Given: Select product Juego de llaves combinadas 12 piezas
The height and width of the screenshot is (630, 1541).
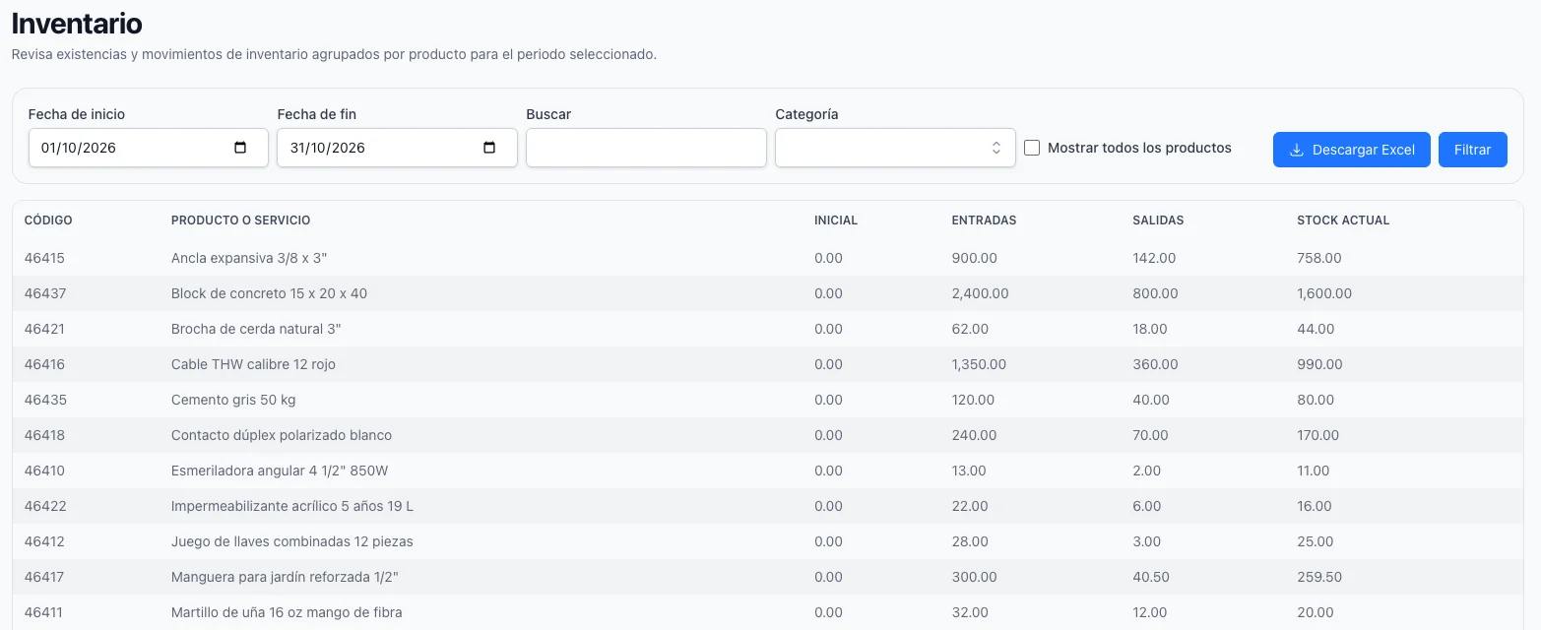Looking at the screenshot, I should [292, 541].
